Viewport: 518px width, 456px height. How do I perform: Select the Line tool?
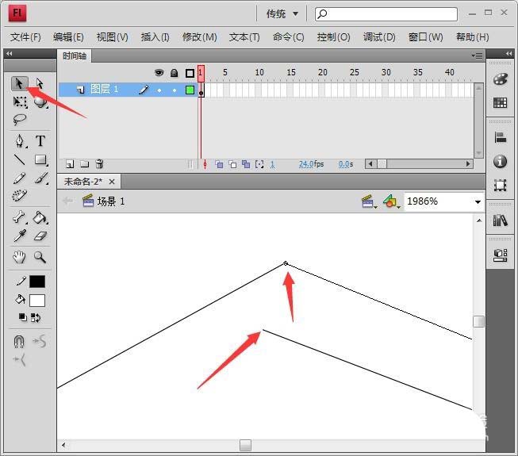(x=20, y=160)
